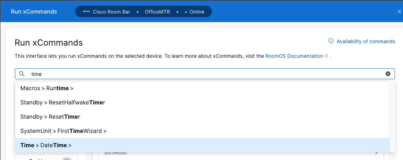Choose Standby > ResetTimer from the suggestions
This screenshot has width=403, height=160.
pyautogui.click(x=50, y=117)
